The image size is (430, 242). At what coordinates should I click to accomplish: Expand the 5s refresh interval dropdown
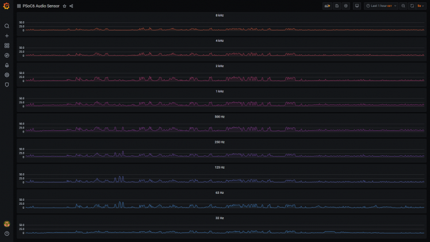point(421,6)
